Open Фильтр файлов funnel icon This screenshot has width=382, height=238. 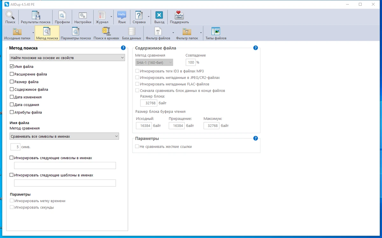point(158,31)
